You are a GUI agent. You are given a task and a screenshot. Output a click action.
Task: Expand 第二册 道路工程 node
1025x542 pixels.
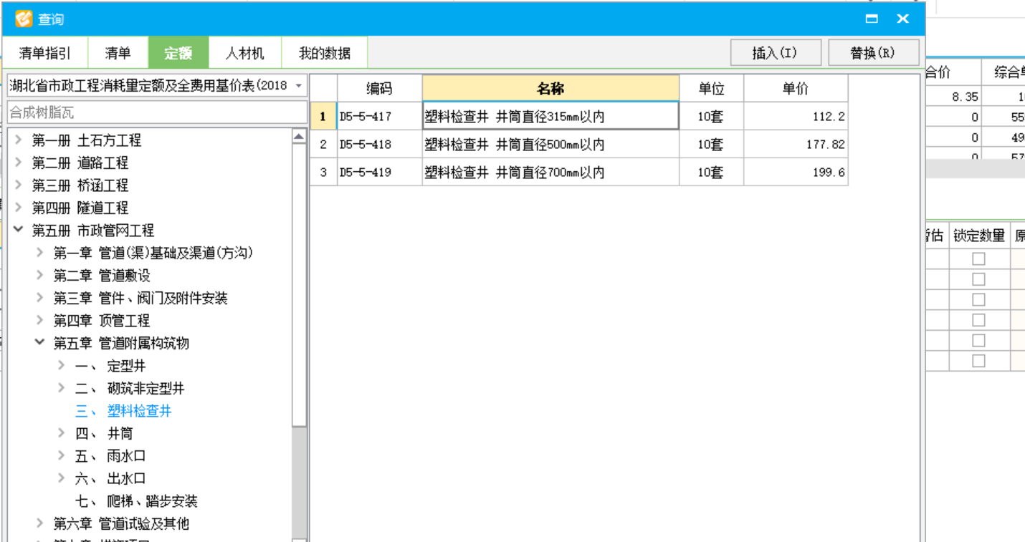click(19, 163)
